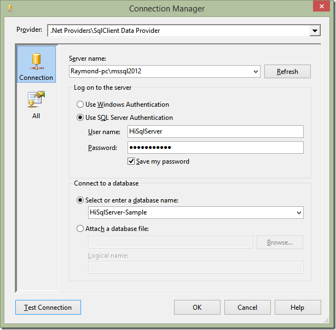Open the All properties page icon
Viewport: 336px width, 330px height.
[36, 104]
